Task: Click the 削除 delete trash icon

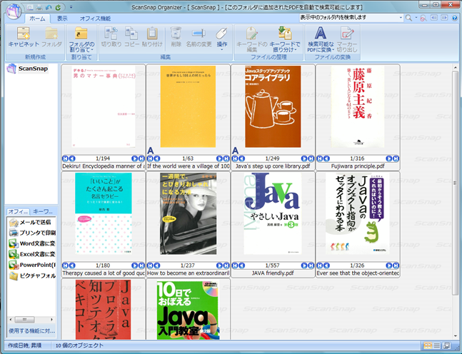Action: point(176,37)
